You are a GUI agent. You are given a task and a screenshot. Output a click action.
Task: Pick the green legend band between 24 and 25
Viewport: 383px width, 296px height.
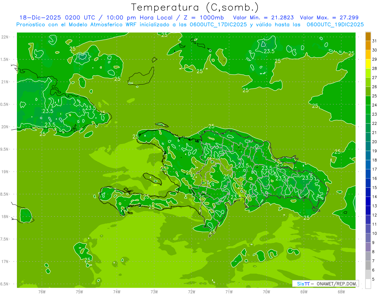[368, 101]
